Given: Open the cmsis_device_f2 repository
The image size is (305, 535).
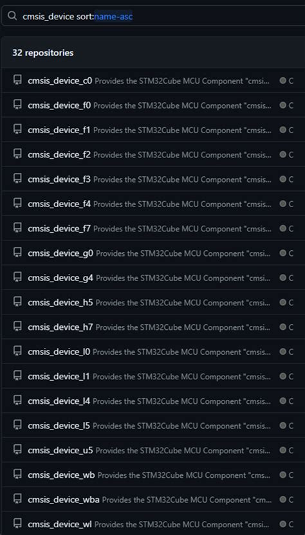Looking at the screenshot, I should 59,154.
